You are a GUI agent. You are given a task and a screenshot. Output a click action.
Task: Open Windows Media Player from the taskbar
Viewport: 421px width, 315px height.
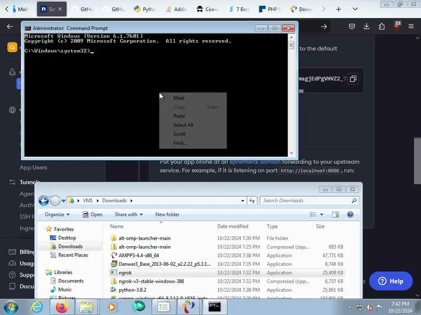pos(111,307)
